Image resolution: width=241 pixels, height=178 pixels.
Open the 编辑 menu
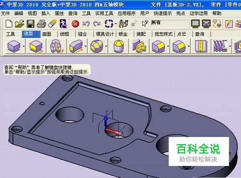(x=19, y=14)
